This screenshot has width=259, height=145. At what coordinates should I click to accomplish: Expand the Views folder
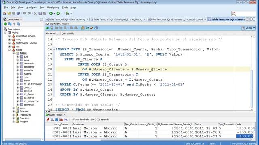13,108
